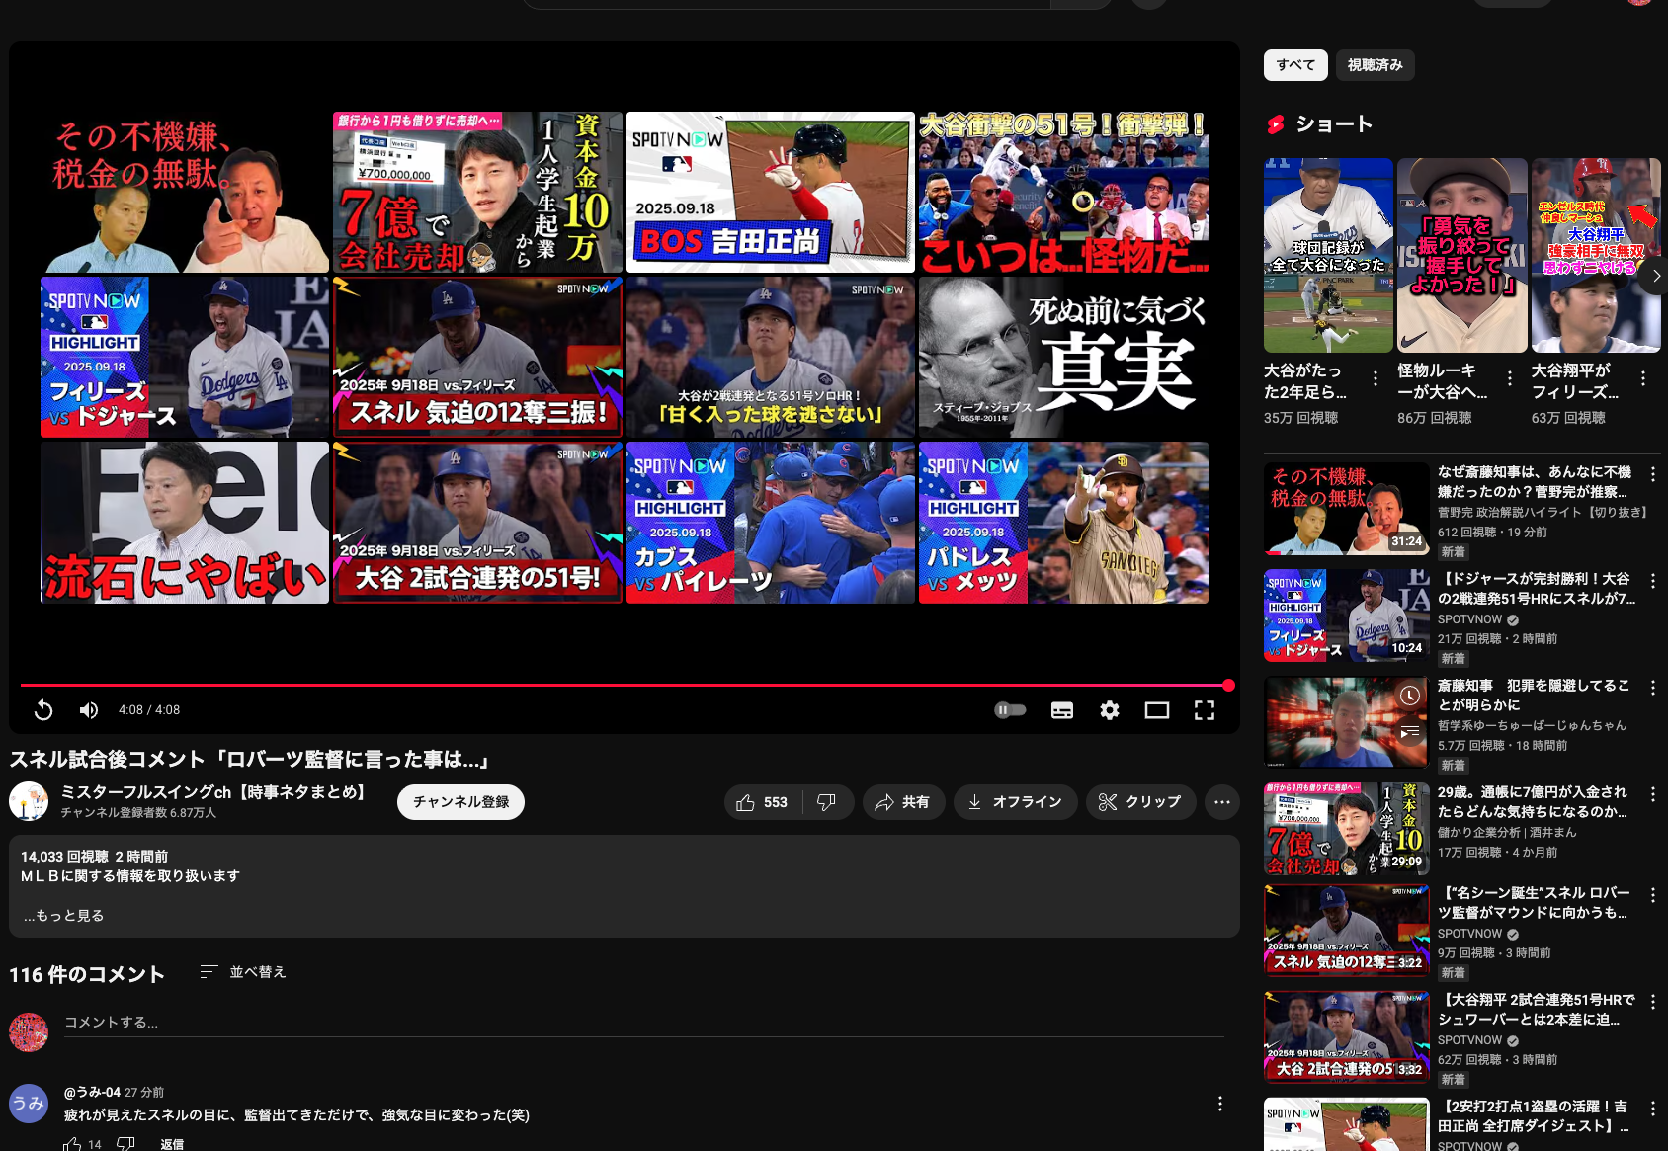Screen dimensions: 1668x1151
Task: Open the player settings gear
Action: pyautogui.click(x=1110, y=710)
